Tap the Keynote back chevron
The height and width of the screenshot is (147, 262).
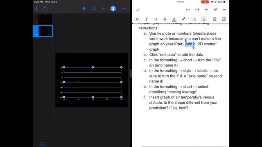tap(36, 9)
